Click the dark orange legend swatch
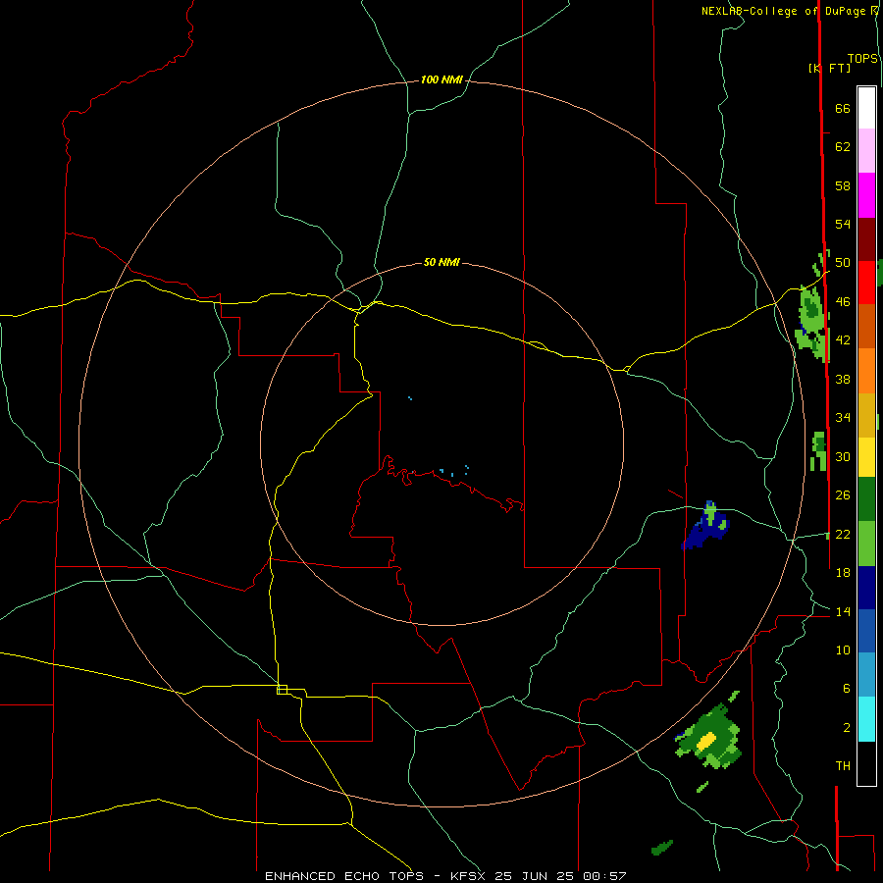The image size is (883, 883). coord(866,326)
